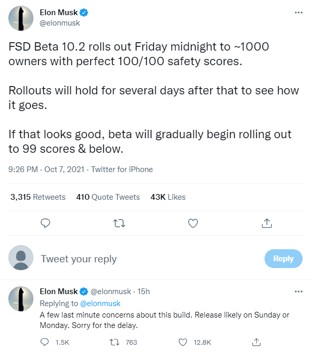Click the reply bubble icon on main tweet
This screenshot has width=312, height=352.
click(45, 223)
